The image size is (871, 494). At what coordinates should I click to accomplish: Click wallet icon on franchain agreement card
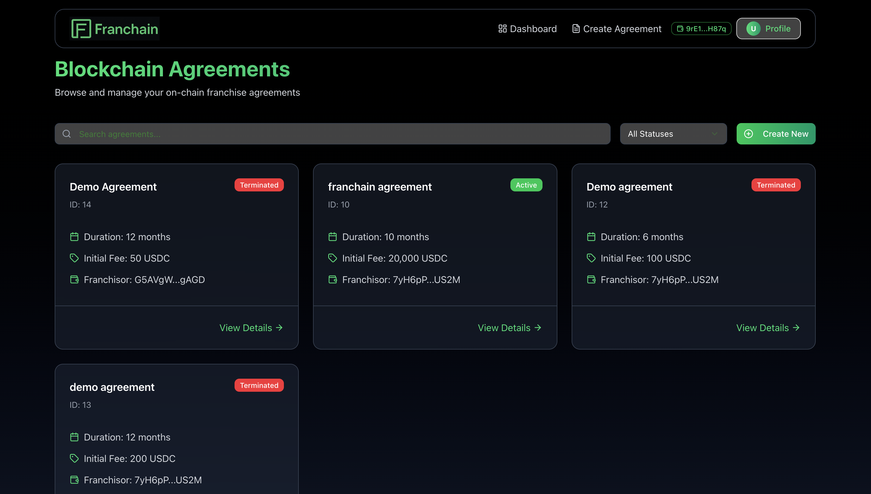point(333,279)
